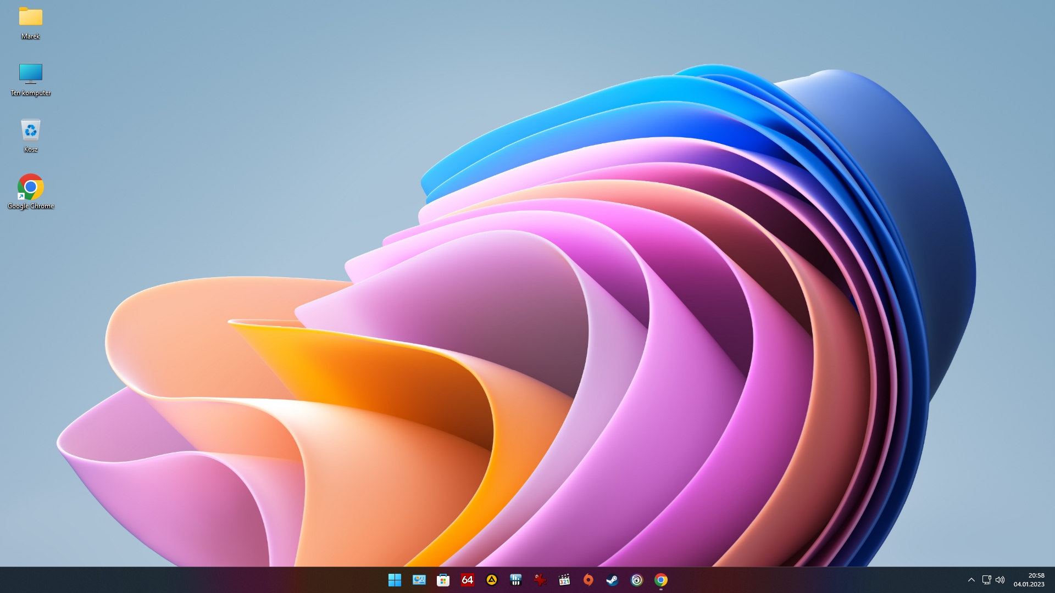Open the blue bar-chart taskbar icon
Image resolution: width=1055 pixels, height=593 pixels.
516,580
